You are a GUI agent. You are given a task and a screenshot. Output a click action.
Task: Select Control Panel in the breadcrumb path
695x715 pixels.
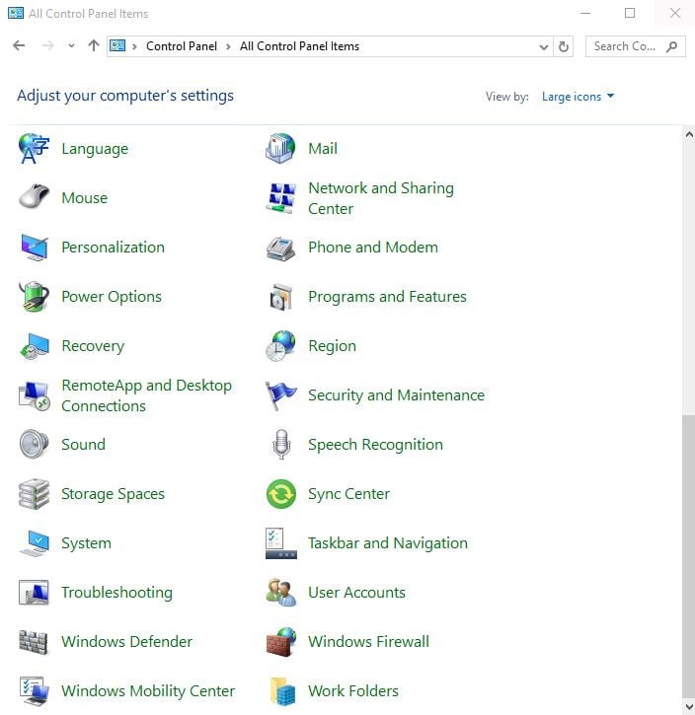[x=184, y=46]
